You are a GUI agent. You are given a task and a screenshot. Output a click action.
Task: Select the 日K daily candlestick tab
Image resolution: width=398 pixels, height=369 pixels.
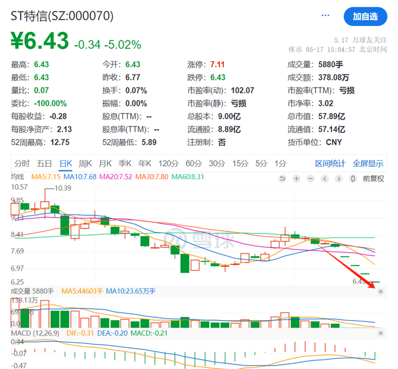pyautogui.click(x=66, y=163)
